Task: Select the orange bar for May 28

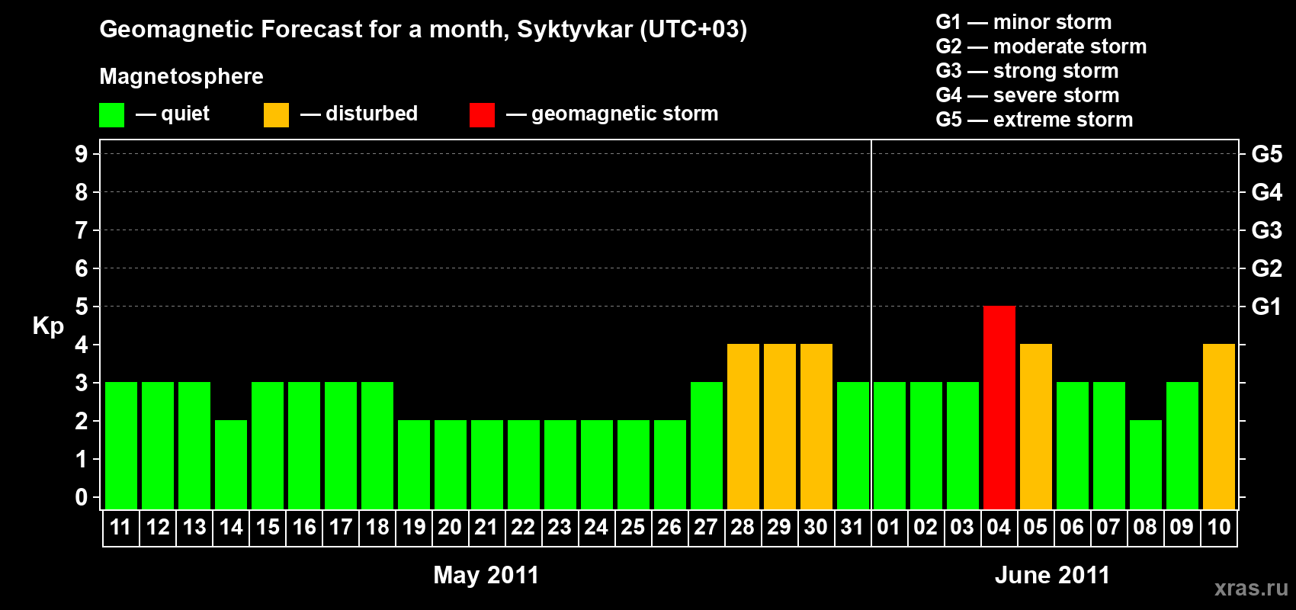Action: [743, 426]
